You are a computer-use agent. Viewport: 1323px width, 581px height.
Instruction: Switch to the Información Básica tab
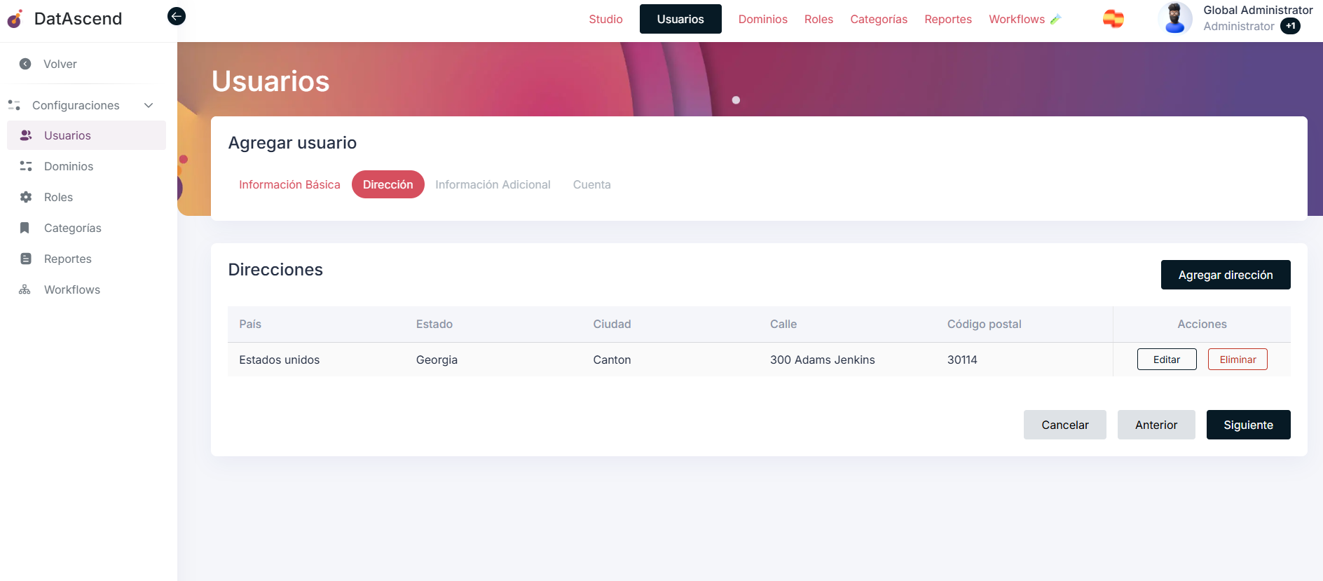[289, 184]
